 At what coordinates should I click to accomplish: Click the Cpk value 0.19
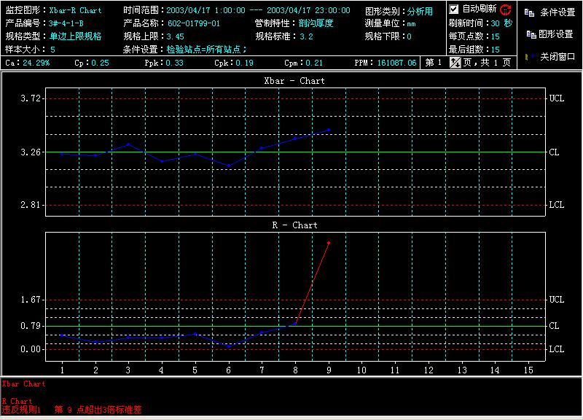point(244,63)
